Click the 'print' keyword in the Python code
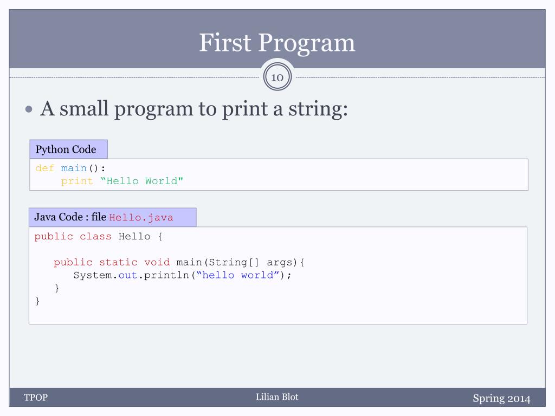 tap(77, 181)
